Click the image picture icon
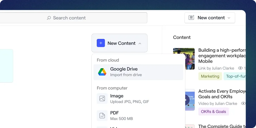256x128 pixels. 102,99
